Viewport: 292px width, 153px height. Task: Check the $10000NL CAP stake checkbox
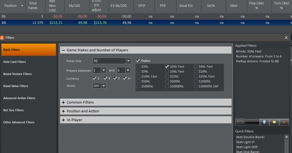pyautogui.click(x=196, y=86)
